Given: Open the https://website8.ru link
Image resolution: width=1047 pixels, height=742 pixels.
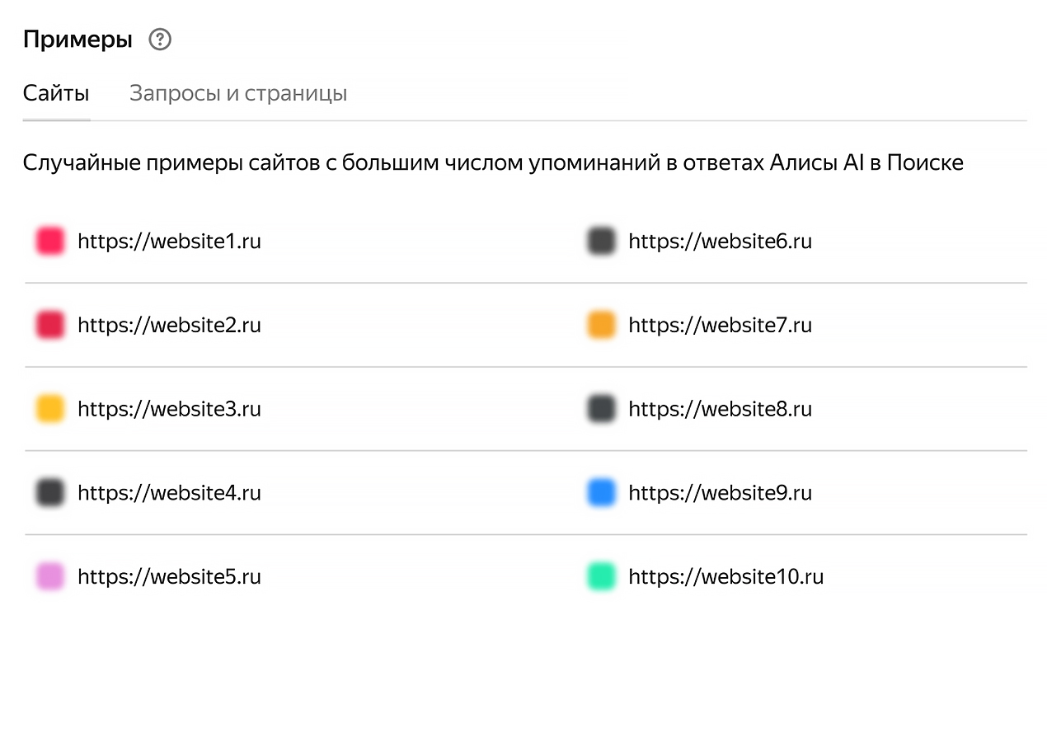Looking at the screenshot, I should tap(720, 409).
